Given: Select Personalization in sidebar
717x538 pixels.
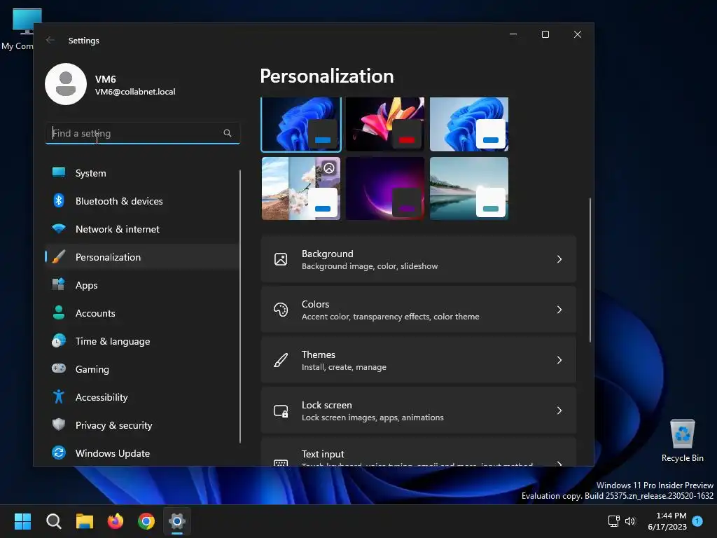Looking at the screenshot, I should point(141,257).
